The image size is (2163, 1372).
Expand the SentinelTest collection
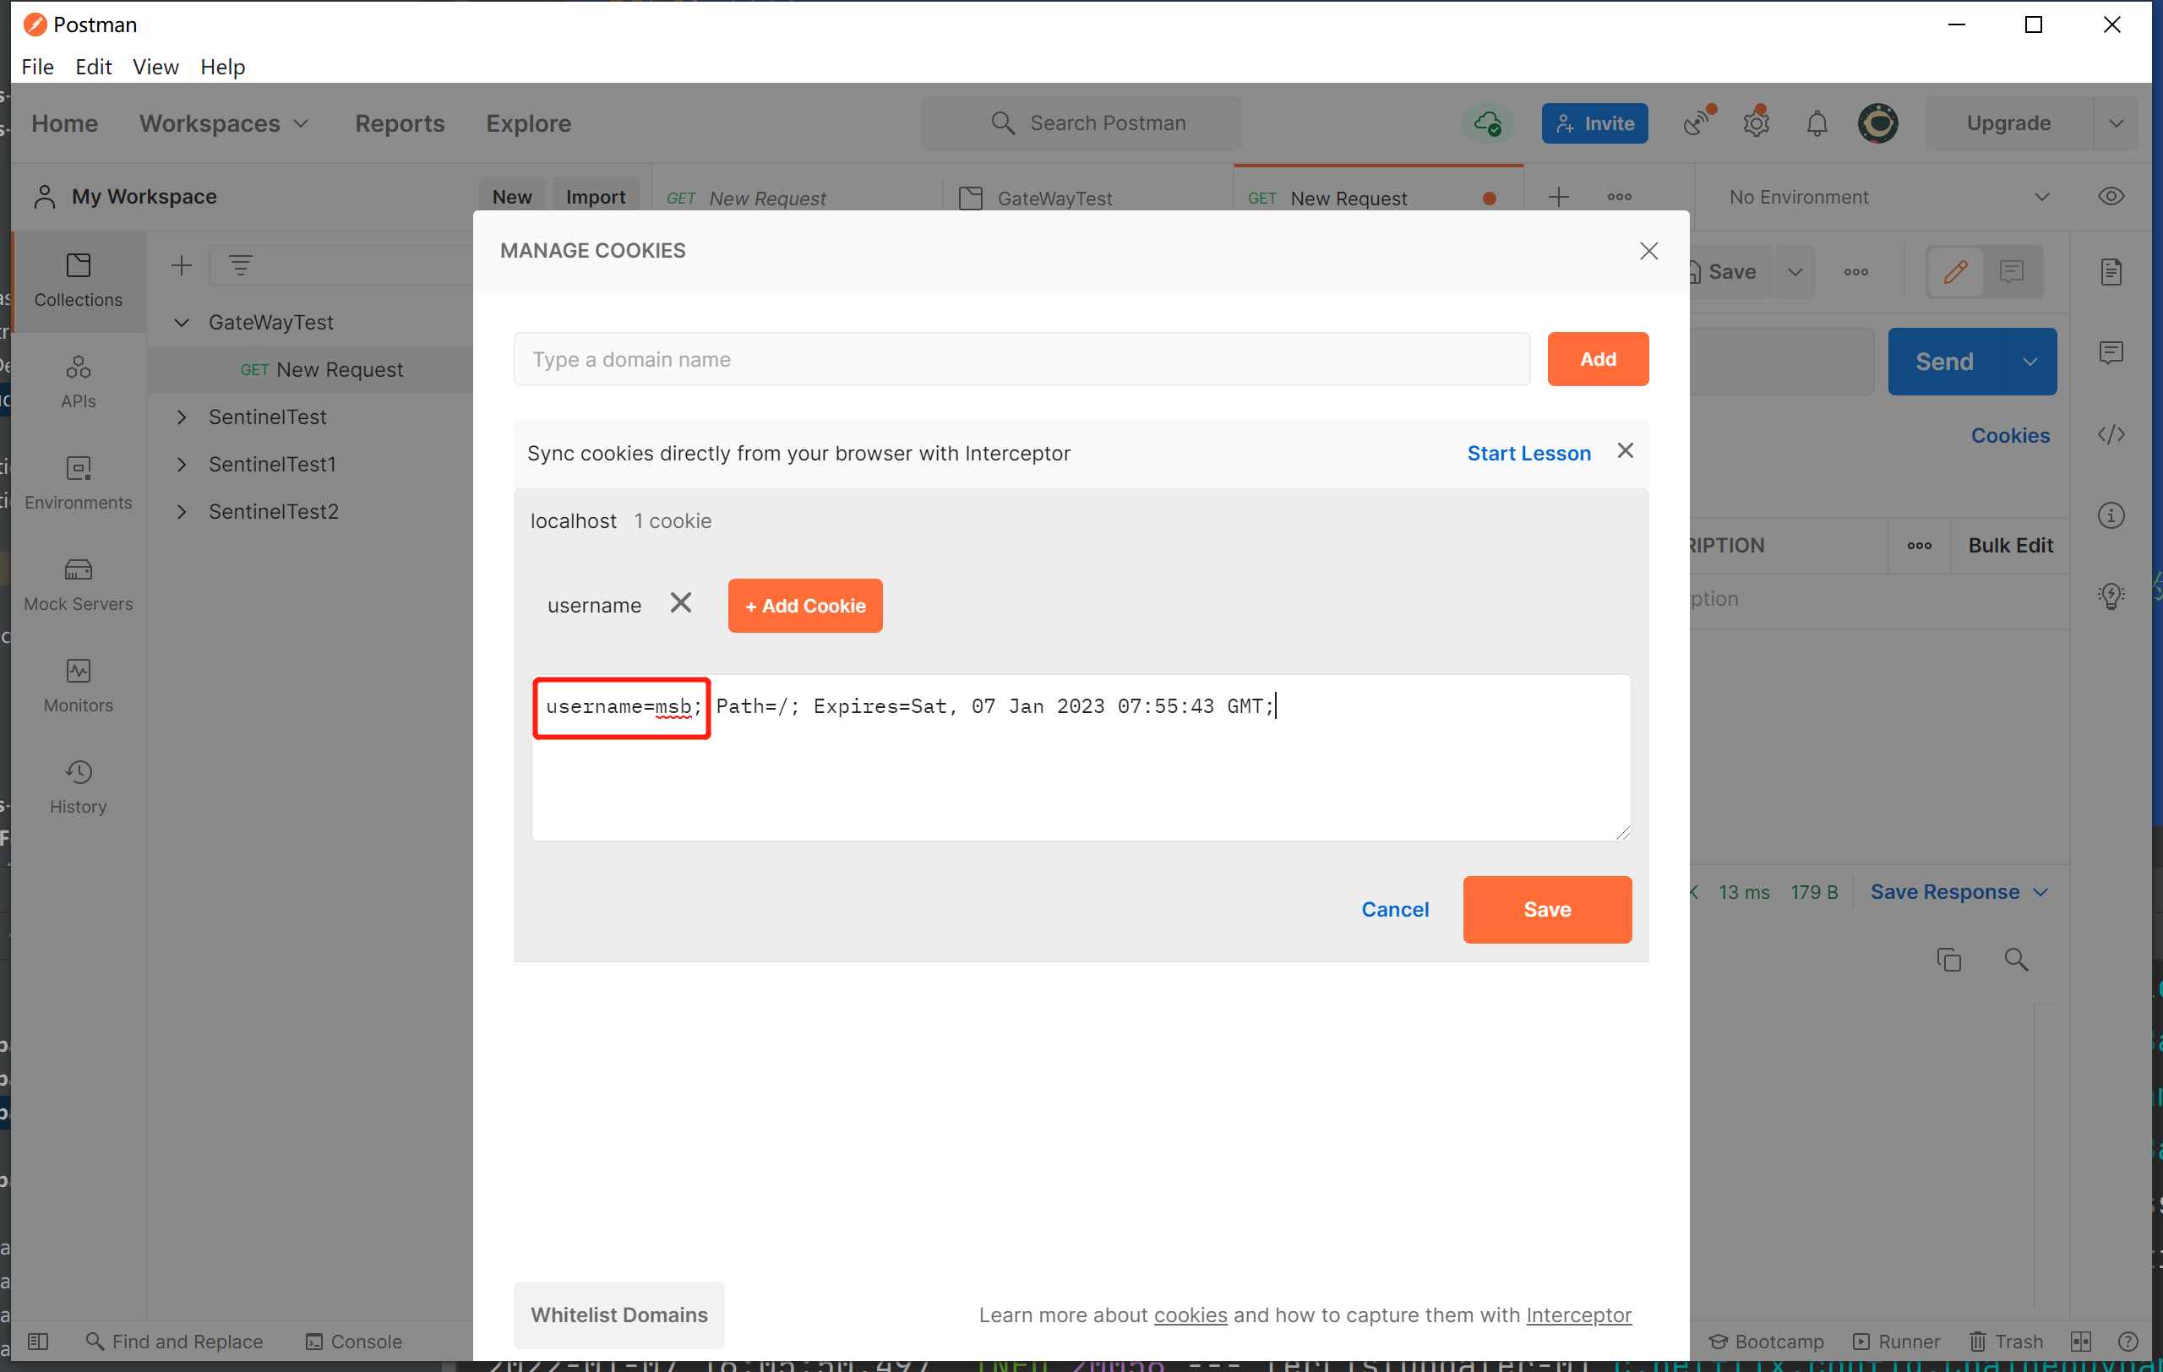coord(182,416)
